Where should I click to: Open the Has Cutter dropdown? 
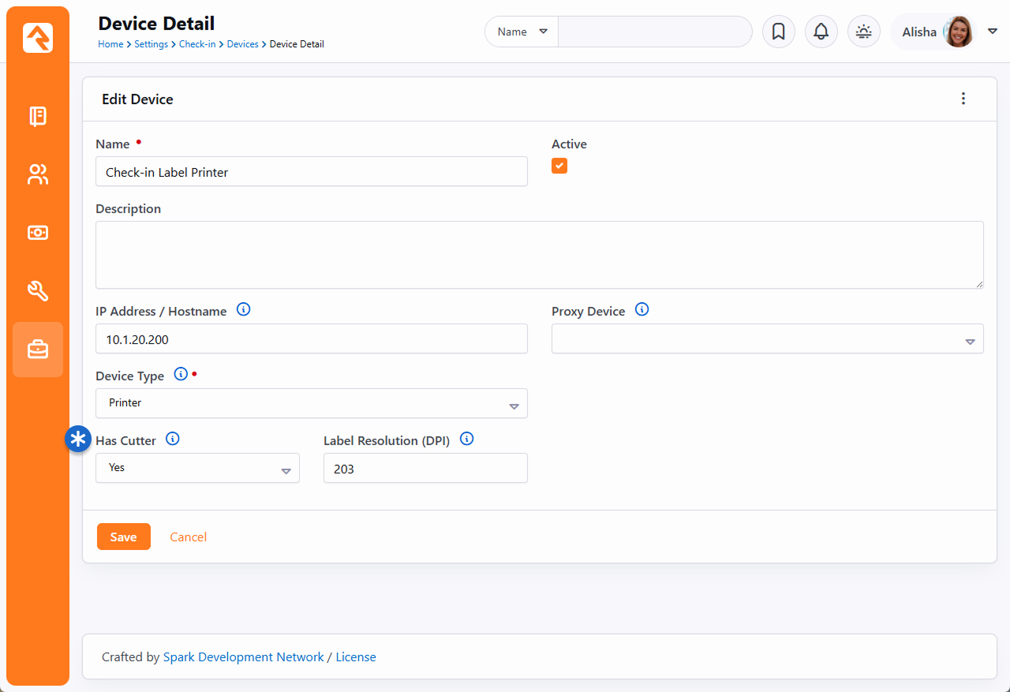pyautogui.click(x=197, y=468)
